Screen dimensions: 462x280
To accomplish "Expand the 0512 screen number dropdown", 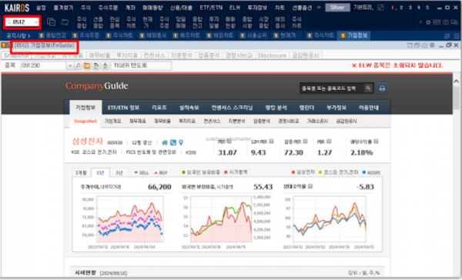I will (x=36, y=22).
